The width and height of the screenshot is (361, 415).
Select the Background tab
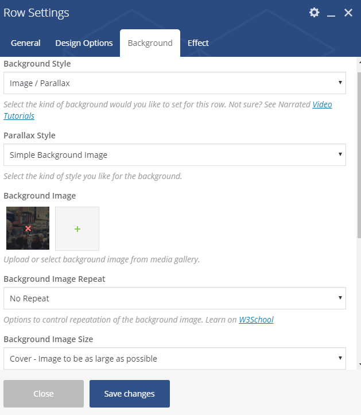[150, 43]
